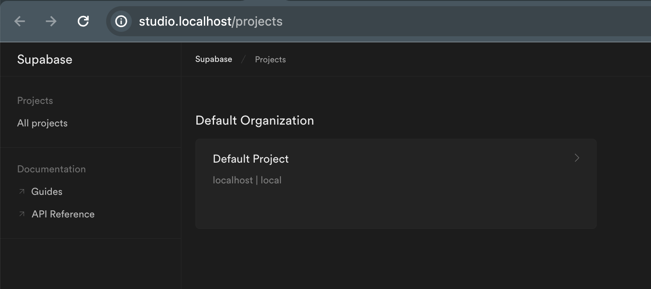
Task: Open the site information icon
Action: pos(121,21)
